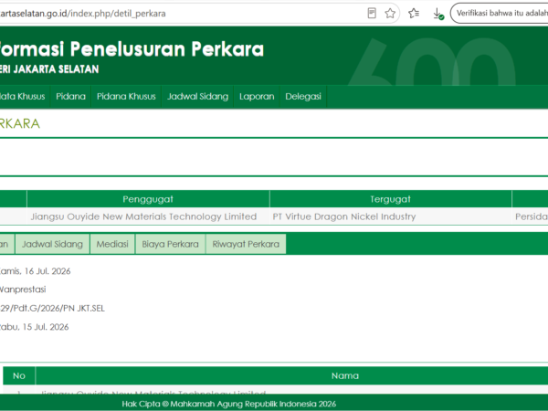Click the 'Verifikasi bahwa itu adalah' button
Viewport: 548px width, 411px height.
pos(500,14)
